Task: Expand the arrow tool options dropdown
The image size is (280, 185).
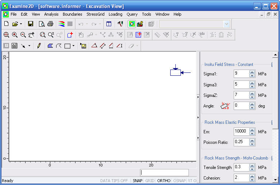Action: coord(29,46)
